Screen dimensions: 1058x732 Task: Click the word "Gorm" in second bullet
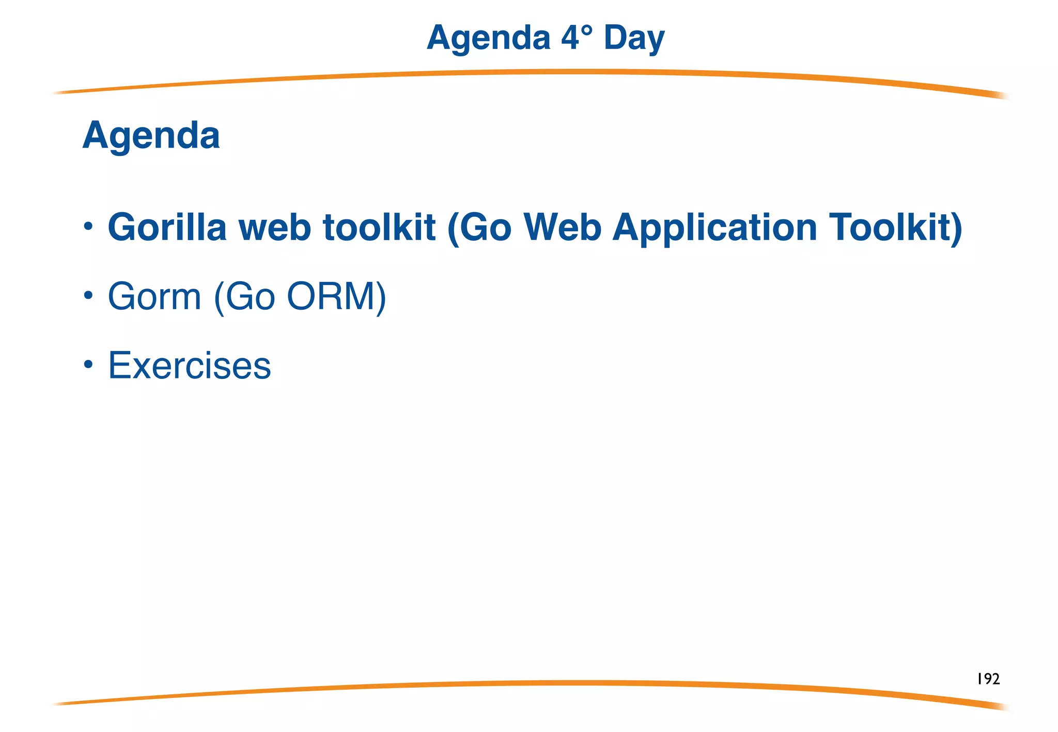[x=154, y=296]
